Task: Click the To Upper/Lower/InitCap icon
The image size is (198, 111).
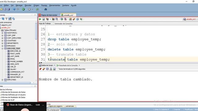Action: 81,19
